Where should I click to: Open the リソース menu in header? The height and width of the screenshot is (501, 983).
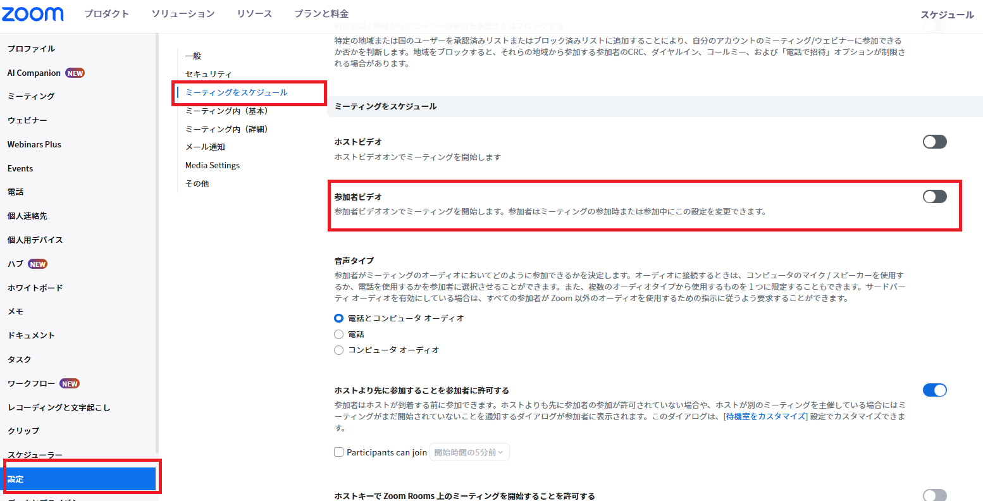click(254, 14)
